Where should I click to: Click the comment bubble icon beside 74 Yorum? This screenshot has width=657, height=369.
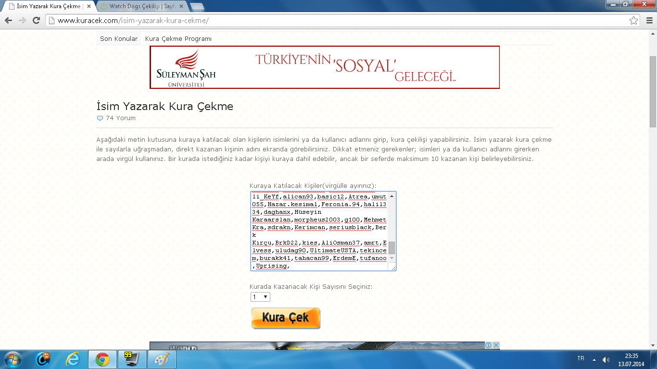coord(100,118)
